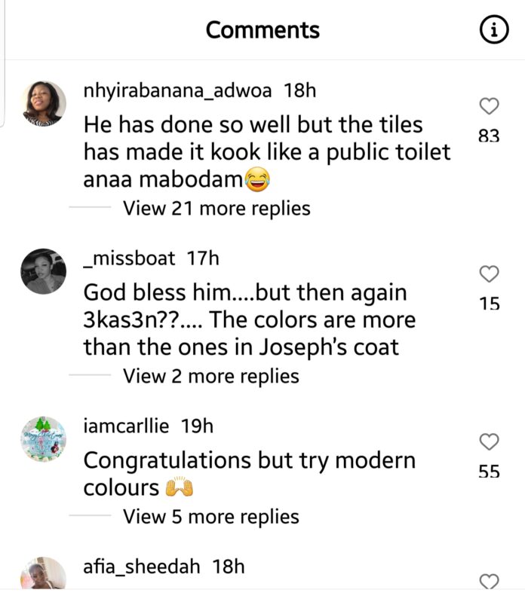Visit iamcarllie username link

pos(128,426)
